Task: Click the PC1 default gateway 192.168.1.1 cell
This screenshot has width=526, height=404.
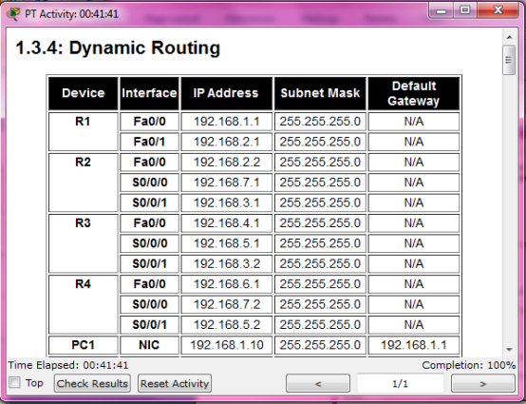Action: click(x=414, y=345)
